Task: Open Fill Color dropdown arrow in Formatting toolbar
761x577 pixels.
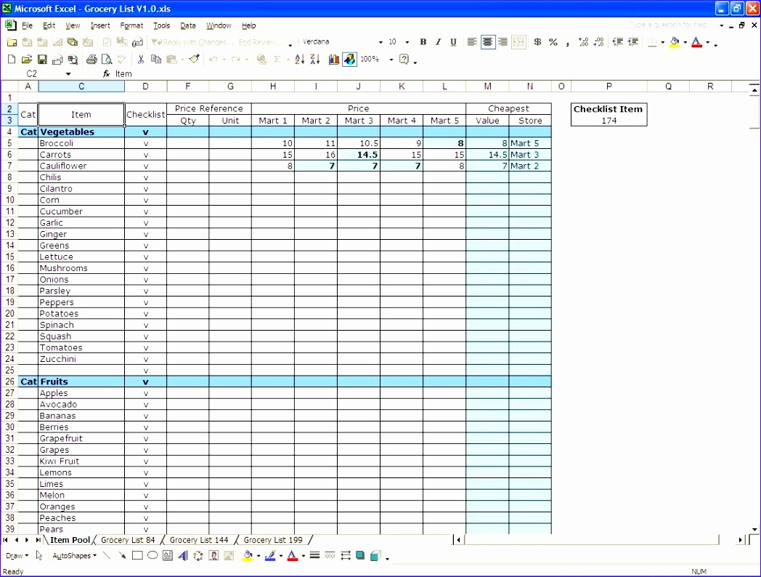Action: click(x=685, y=42)
